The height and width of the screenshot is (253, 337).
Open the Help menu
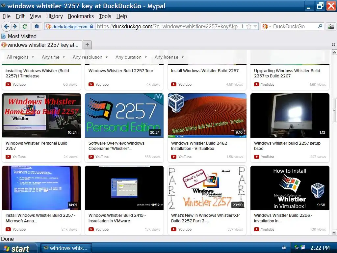point(122,16)
